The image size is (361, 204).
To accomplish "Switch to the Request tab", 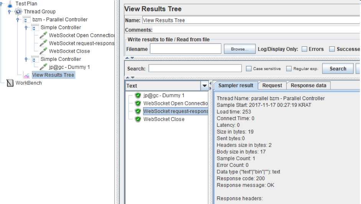I will 272,85.
